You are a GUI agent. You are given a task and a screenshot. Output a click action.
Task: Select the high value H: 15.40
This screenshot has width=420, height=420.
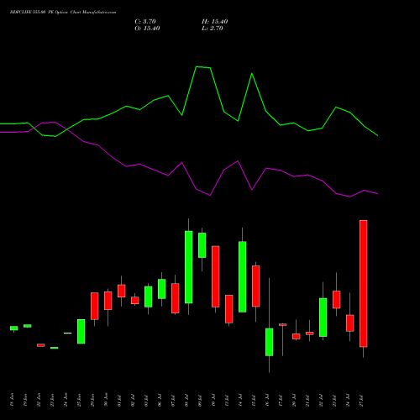click(215, 22)
